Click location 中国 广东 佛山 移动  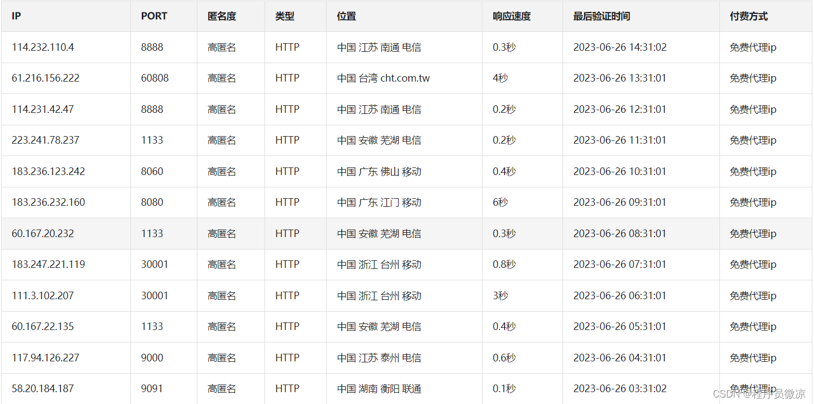(379, 171)
